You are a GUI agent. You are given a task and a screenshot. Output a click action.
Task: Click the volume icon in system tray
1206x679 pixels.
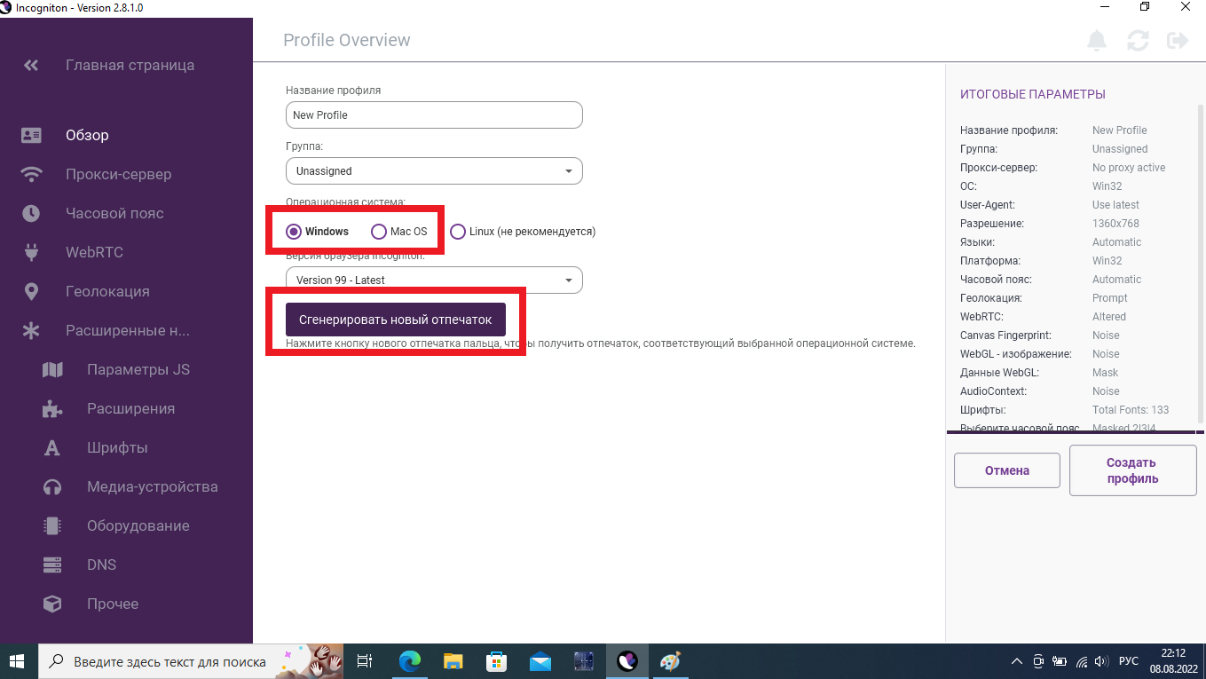pos(1101,661)
